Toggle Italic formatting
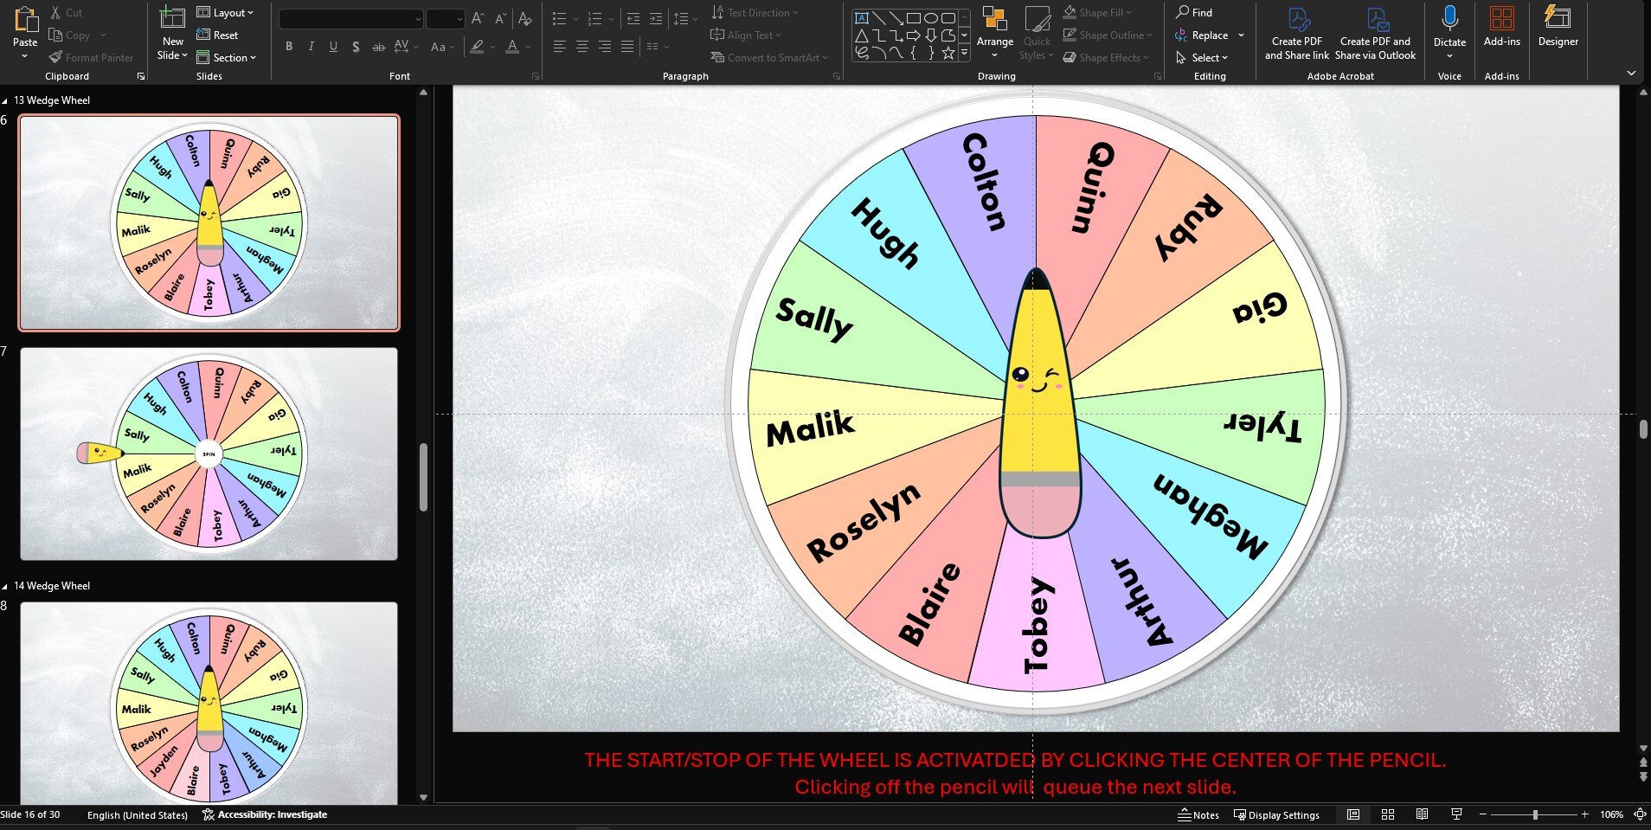The image size is (1651, 830). [311, 47]
